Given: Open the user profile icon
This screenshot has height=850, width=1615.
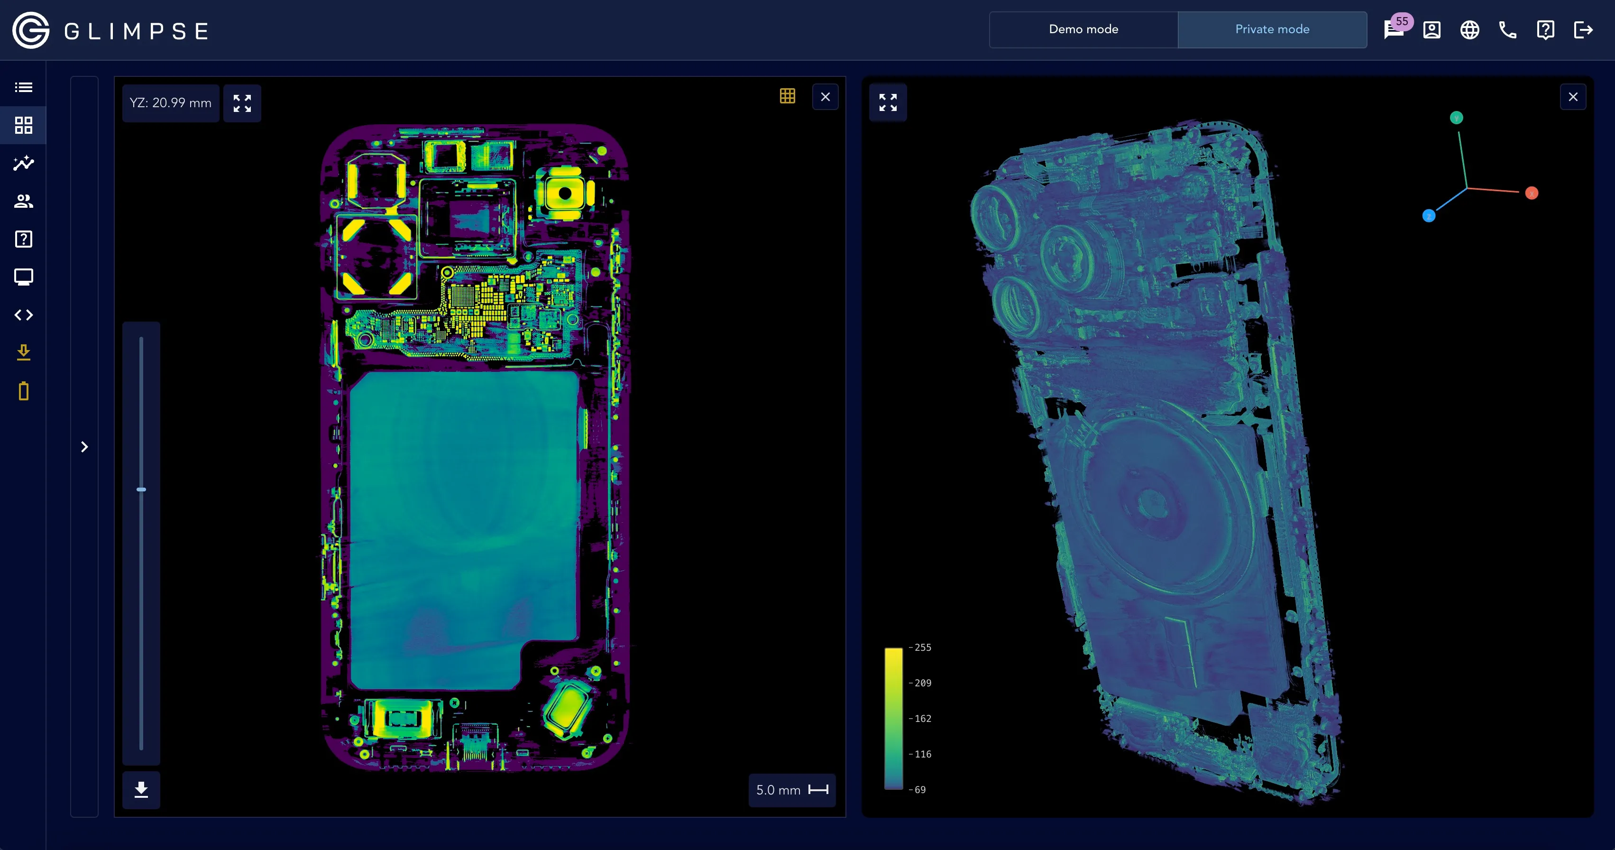Looking at the screenshot, I should tap(1432, 29).
